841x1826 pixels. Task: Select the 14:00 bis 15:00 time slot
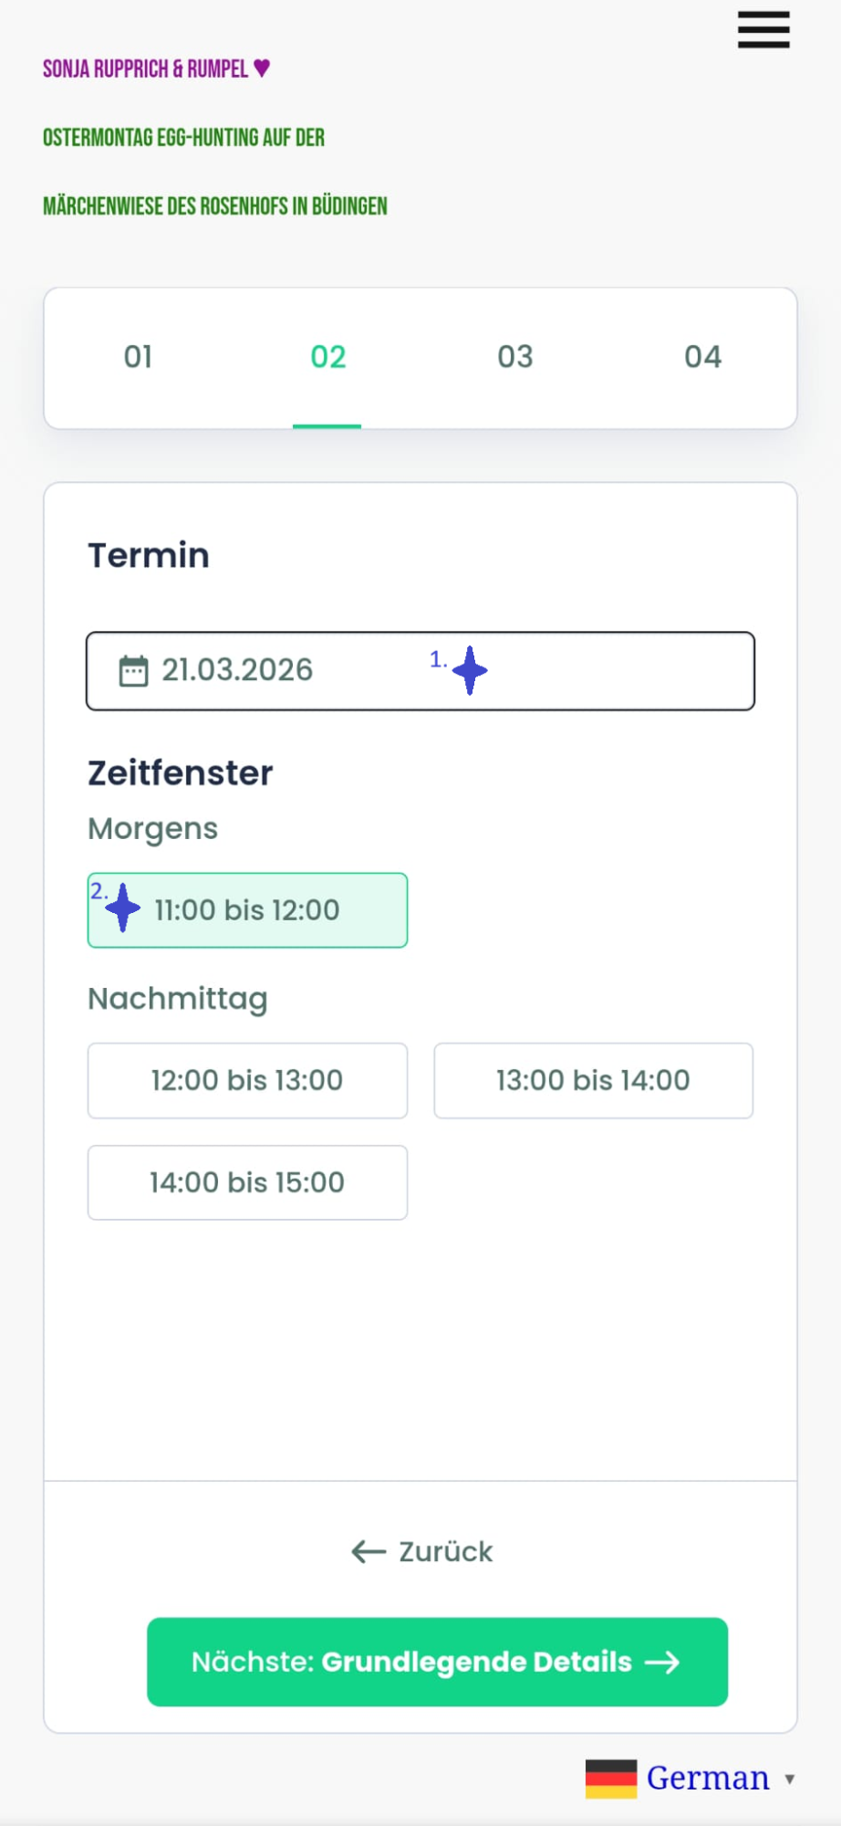pyautogui.click(x=247, y=1182)
